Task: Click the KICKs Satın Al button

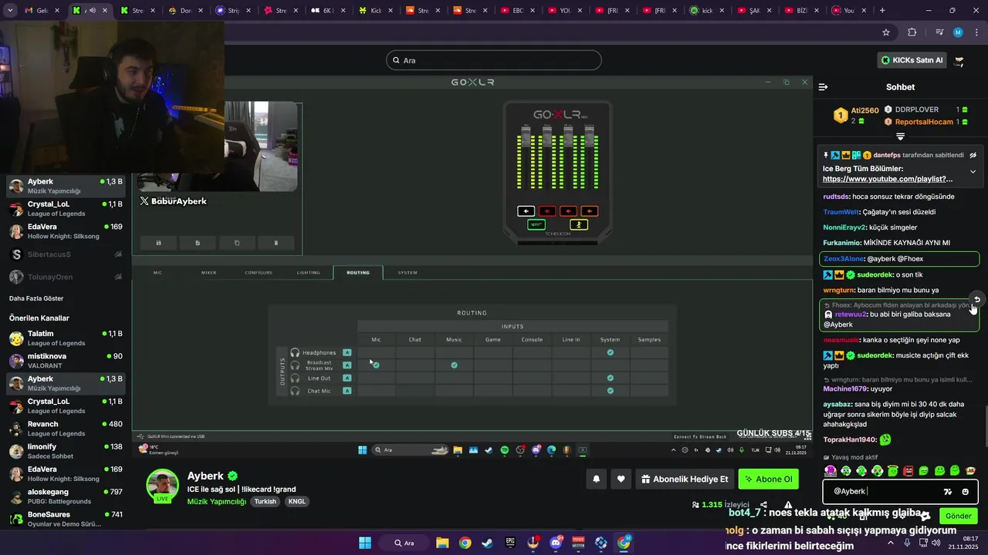Action: 912,60
